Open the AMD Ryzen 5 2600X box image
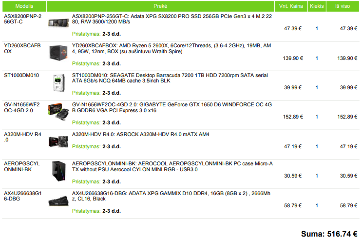Viewport: 362px width, 239px height. pos(58,53)
